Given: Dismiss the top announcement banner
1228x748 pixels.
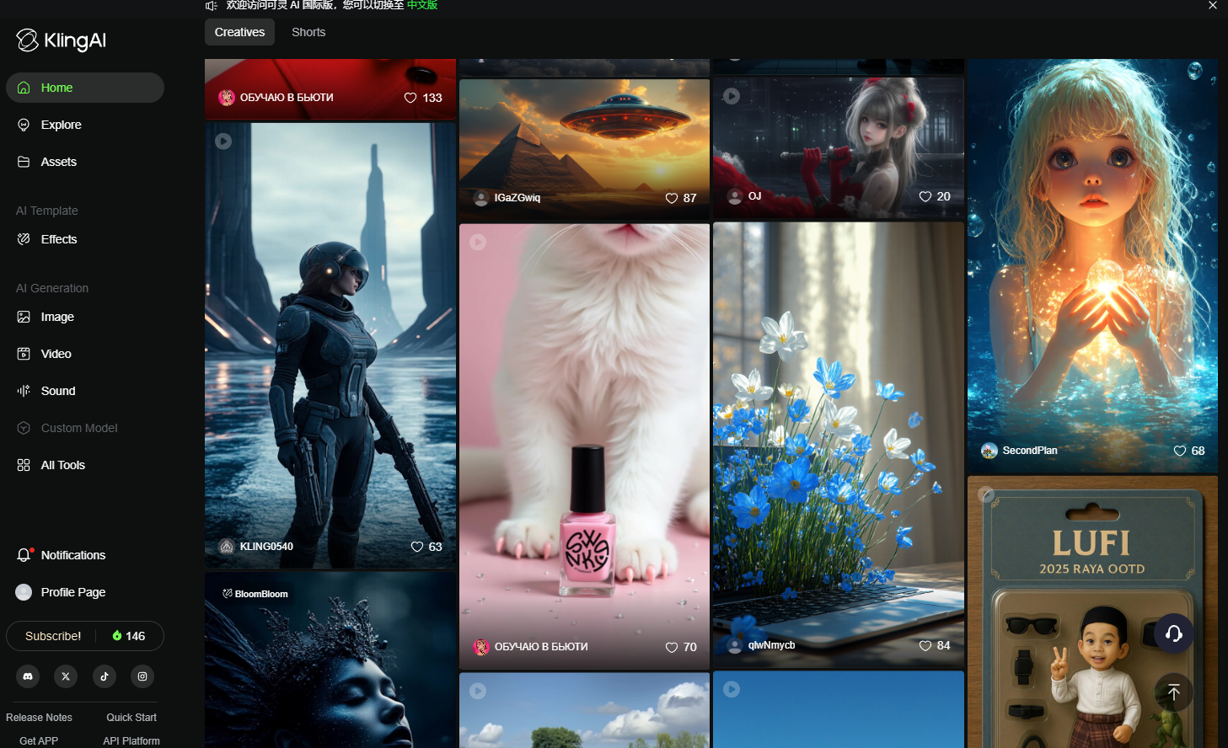Looking at the screenshot, I should (1213, 5).
